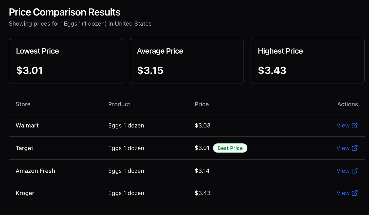Follow the View link for Amazon Fresh
Screen dimensions: 369x215
[x=347, y=171]
